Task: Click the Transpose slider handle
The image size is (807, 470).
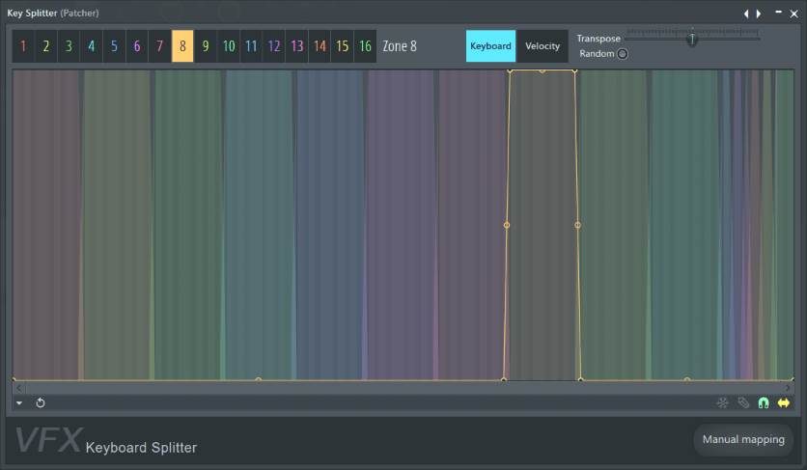Action: pos(691,39)
